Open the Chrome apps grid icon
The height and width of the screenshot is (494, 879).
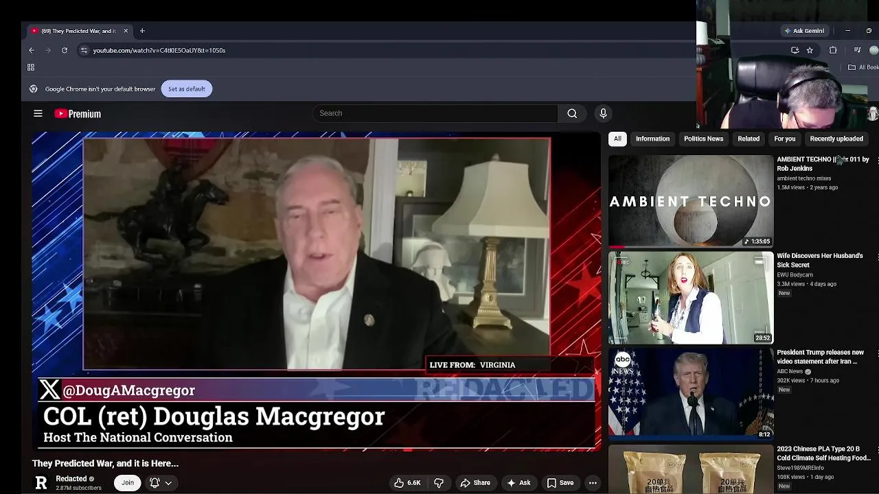(x=31, y=67)
